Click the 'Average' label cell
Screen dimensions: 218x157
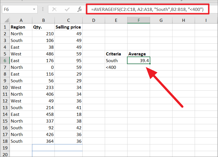138,54
